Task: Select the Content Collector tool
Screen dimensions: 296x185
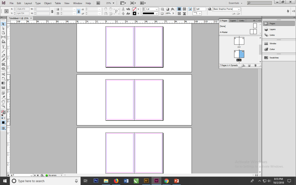Action: coord(3,41)
